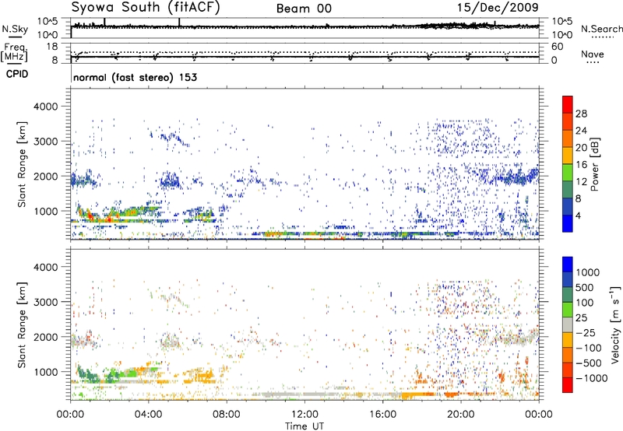Click the '4' Power colorbar label

tap(579, 215)
